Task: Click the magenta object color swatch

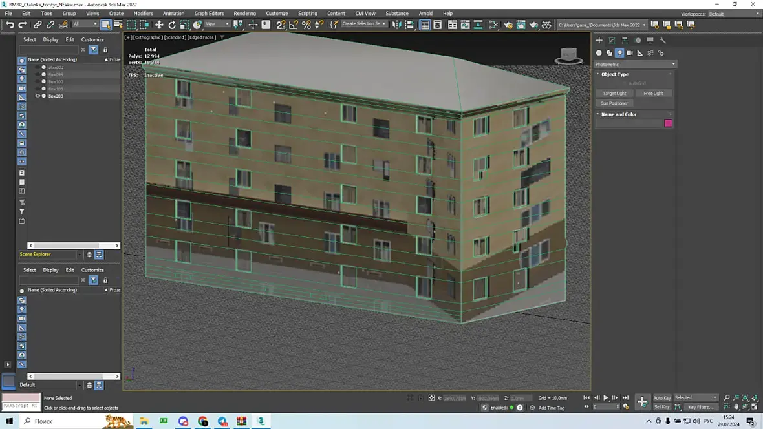Action: click(x=668, y=123)
